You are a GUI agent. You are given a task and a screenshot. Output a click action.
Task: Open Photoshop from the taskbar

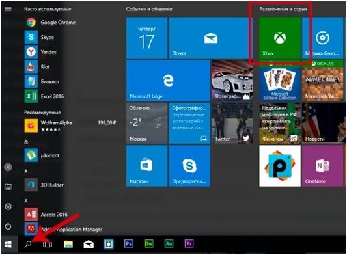coord(128,244)
